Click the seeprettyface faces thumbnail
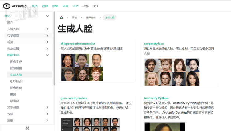The width and height of the screenshot is (231, 131). tap(172, 72)
